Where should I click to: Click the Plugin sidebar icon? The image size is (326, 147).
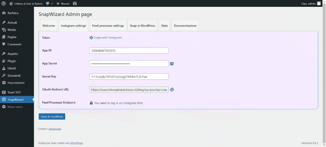click(x=4, y=61)
